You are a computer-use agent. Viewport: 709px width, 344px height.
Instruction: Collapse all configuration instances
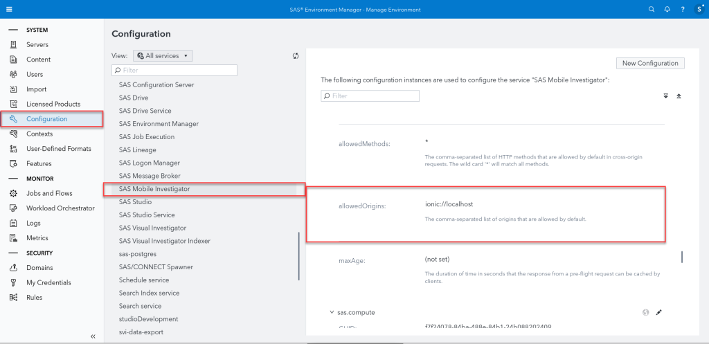pyautogui.click(x=679, y=96)
